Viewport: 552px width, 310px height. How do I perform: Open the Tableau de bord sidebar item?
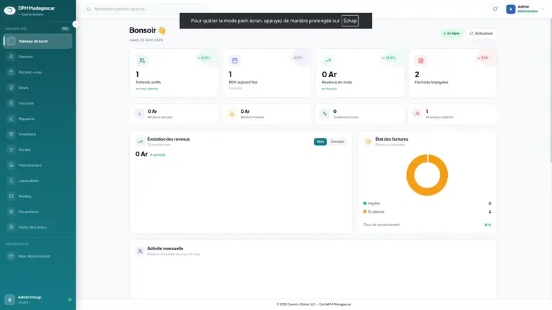[x=38, y=41]
